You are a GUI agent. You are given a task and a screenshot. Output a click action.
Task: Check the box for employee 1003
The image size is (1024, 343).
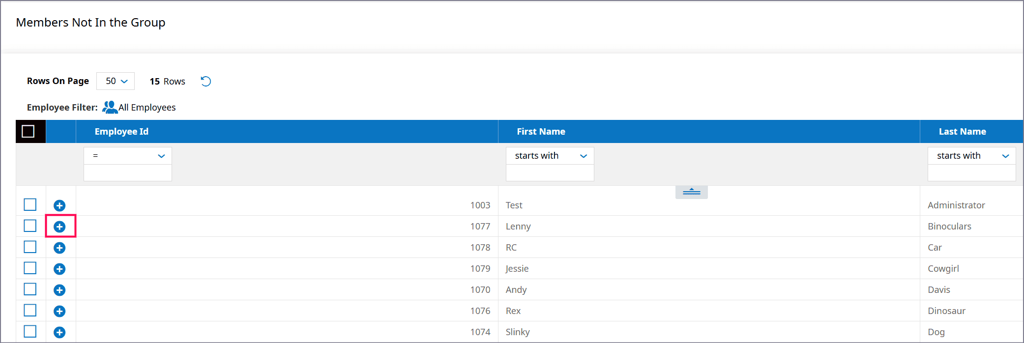30,204
